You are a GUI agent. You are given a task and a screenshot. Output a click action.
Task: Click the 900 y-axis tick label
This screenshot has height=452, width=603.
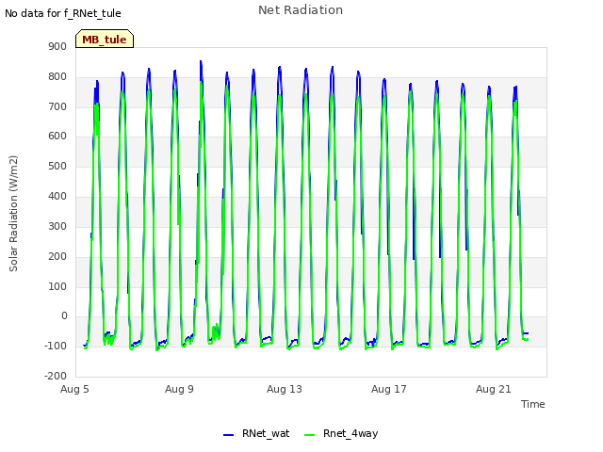tap(57, 47)
